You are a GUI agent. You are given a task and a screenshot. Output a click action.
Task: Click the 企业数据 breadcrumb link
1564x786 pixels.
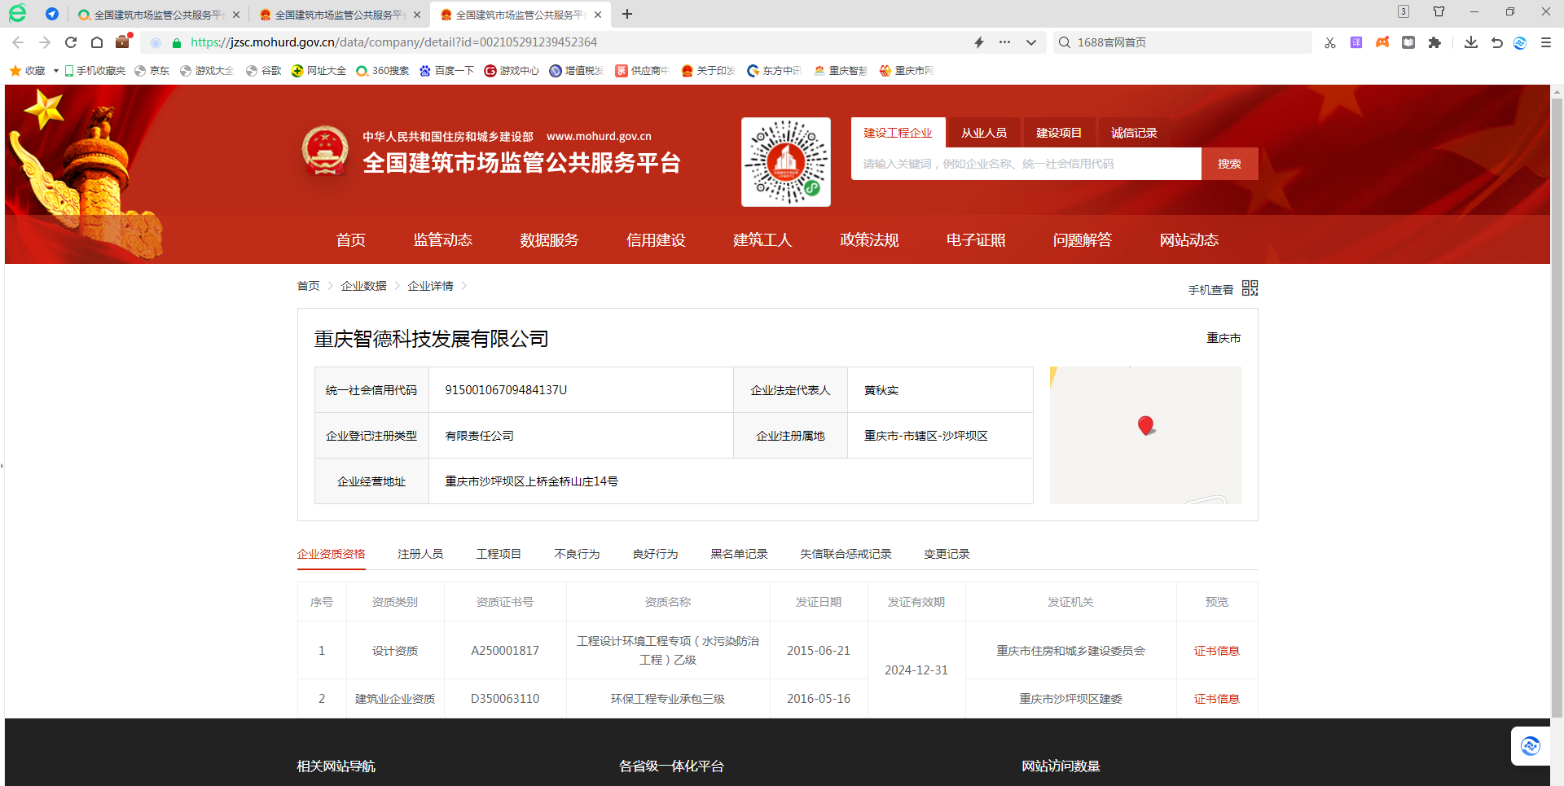click(363, 286)
